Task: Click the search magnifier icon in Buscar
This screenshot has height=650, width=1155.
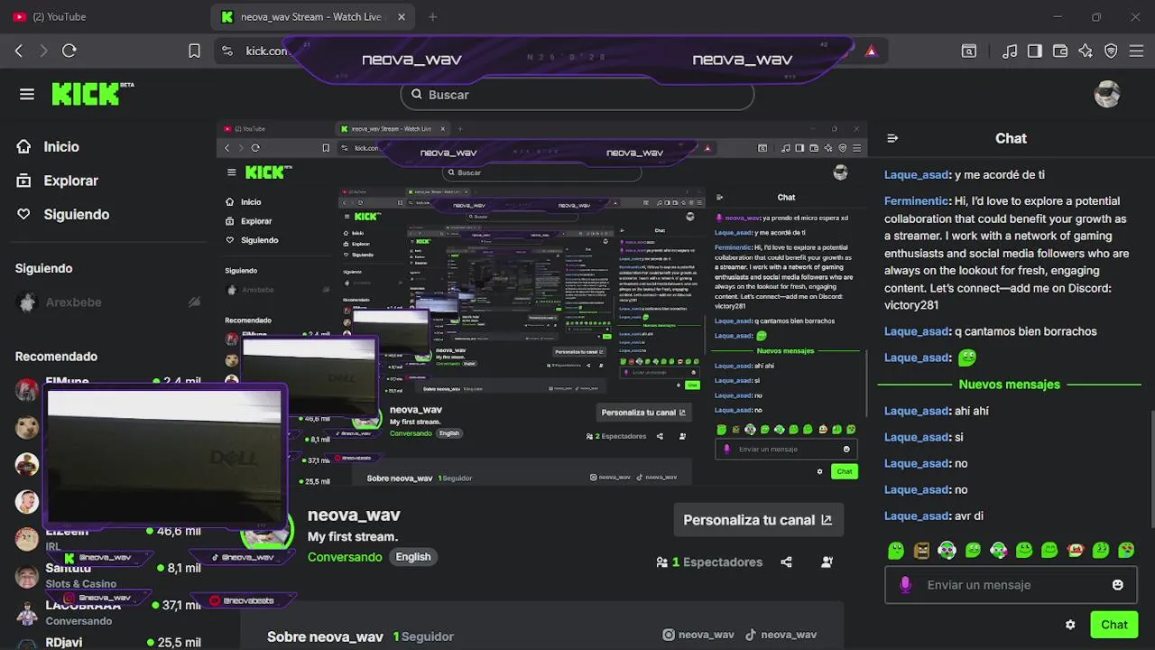Action: click(x=416, y=94)
